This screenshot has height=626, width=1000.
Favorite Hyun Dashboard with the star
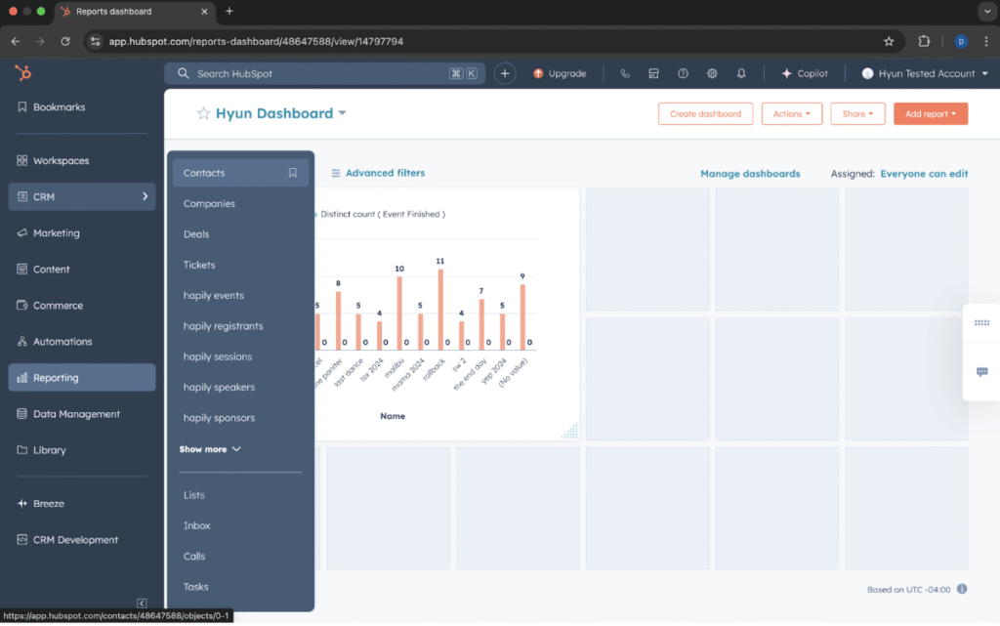[203, 113]
